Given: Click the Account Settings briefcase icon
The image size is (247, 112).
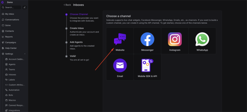Looking at the screenshot, I should pyautogui.click(x=6, y=59).
